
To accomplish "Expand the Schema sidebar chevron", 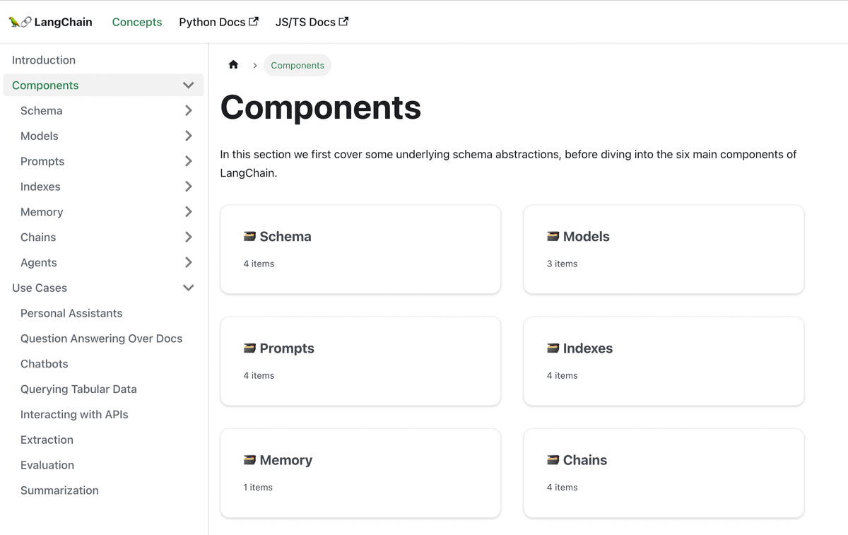I will click(188, 111).
